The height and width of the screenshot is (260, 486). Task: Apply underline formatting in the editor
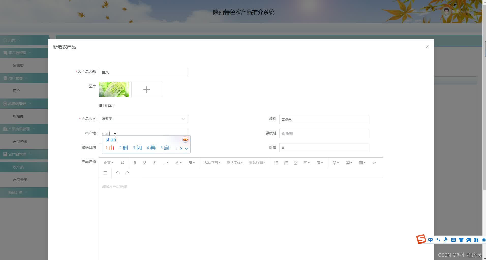(144, 162)
